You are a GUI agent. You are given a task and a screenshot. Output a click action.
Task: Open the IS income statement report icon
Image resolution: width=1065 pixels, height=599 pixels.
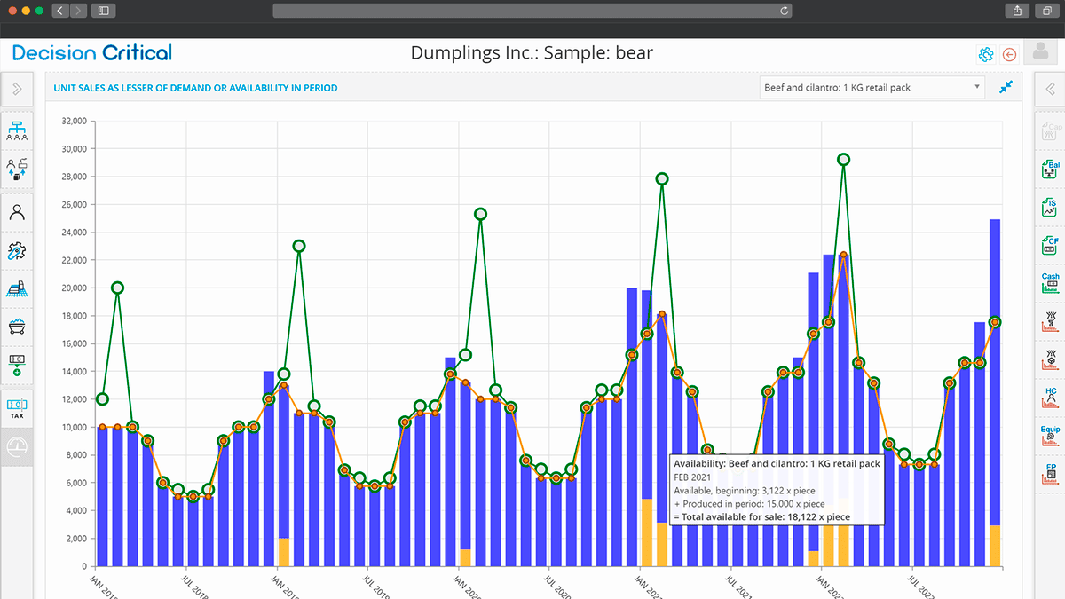point(1050,207)
